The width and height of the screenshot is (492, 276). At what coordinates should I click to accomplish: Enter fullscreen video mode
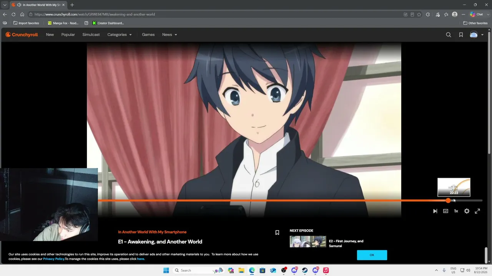coord(477,211)
